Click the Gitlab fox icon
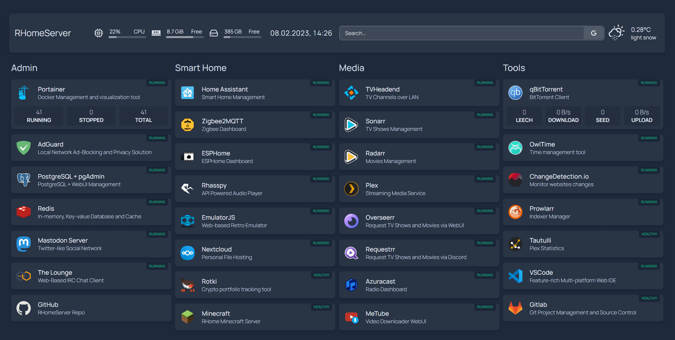Image resolution: width=675 pixels, height=340 pixels. (515, 308)
